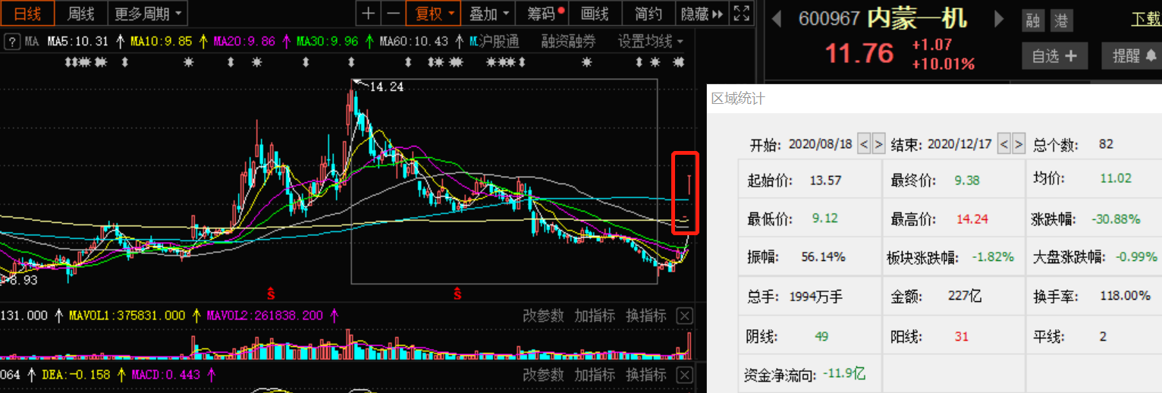Screen dimensions: 1162x393
Task: Click MACD:0.443 indicator value
Action: coord(166,374)
